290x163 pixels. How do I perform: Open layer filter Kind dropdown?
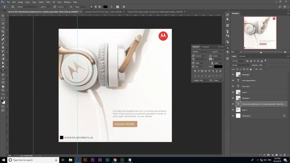pyautogui.click(x=238, y=61)
